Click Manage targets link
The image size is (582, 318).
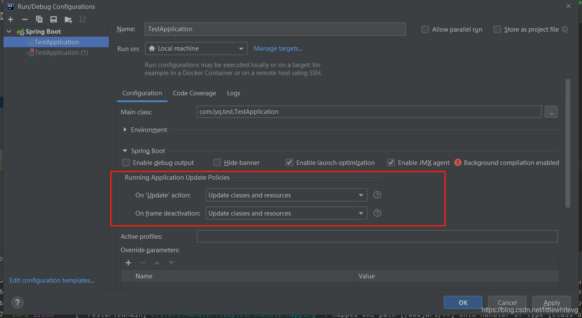click(278, 49)
